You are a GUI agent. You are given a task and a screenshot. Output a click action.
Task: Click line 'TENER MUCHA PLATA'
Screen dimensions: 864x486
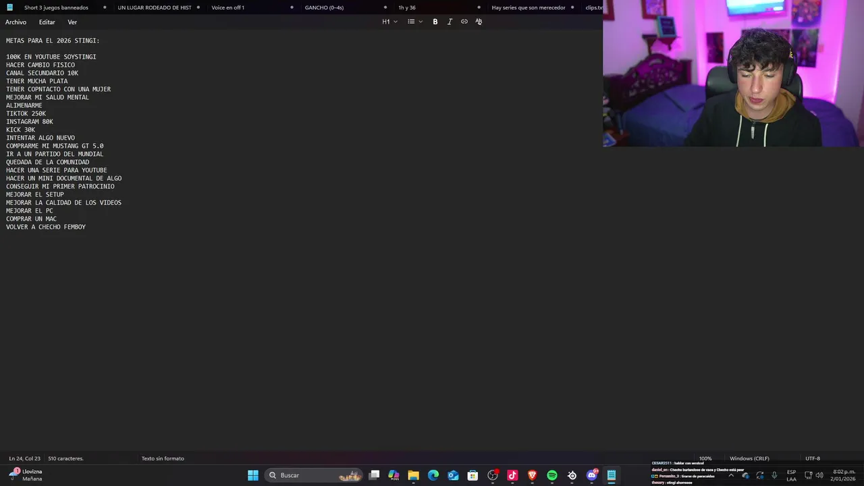point(37,81)
